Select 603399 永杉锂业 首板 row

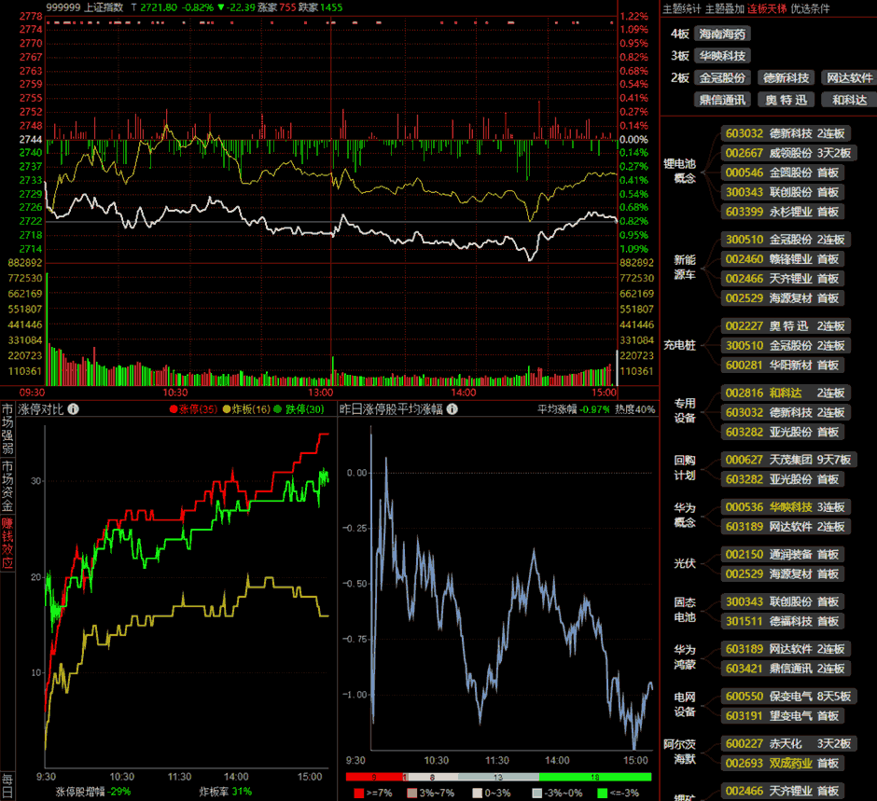coord(782,212)
